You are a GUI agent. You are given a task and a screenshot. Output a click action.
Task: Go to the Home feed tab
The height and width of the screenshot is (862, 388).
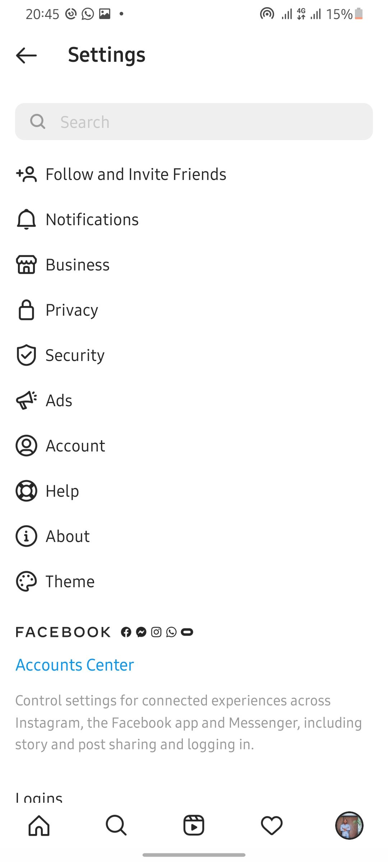pyautogui.click(x=39, y=825)
